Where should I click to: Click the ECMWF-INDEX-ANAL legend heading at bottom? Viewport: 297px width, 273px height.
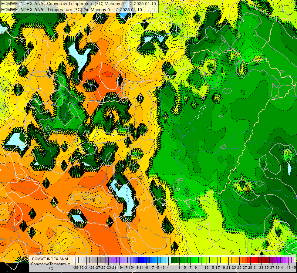click(x=51, y=259)
